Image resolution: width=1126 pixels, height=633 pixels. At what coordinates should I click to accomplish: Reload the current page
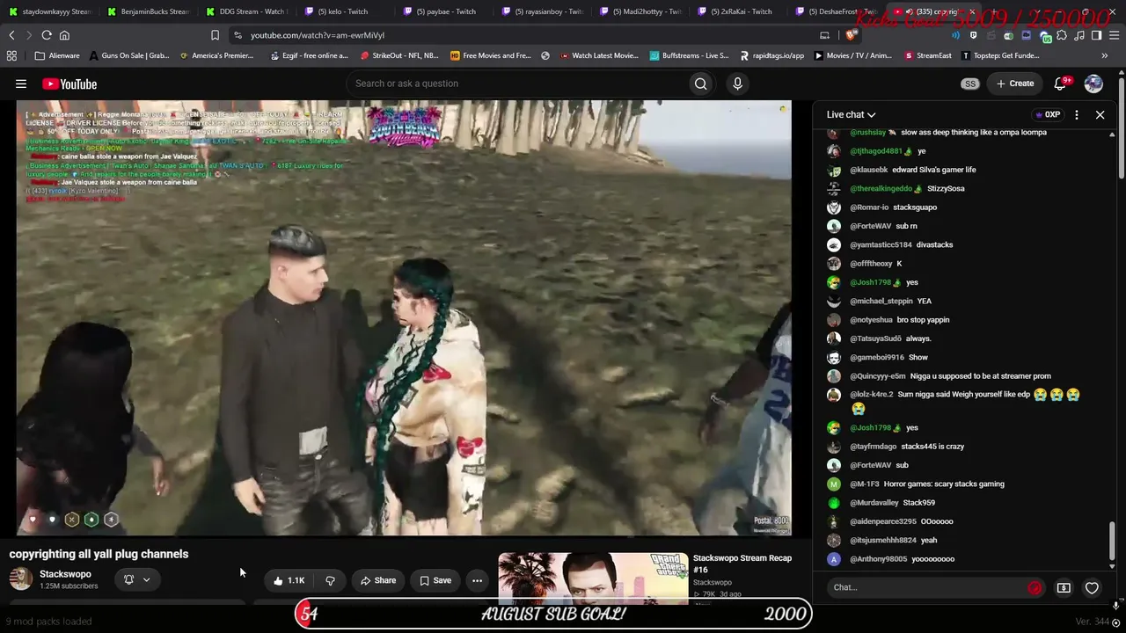[47, 35]
